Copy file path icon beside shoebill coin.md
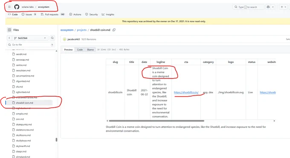The height and width of the screenshot is (158, 290). click(114, 30)
